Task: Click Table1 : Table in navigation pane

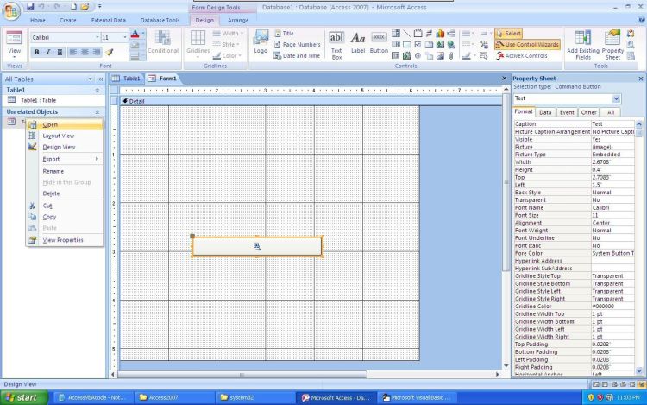Action: click(38, 100)
